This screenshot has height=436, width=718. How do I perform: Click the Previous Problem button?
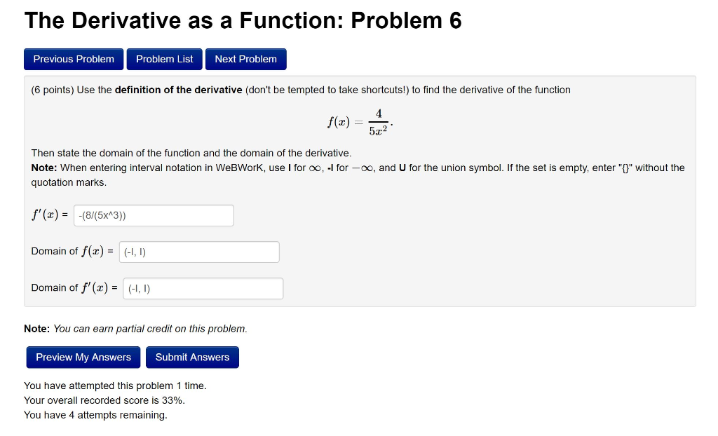73,59
